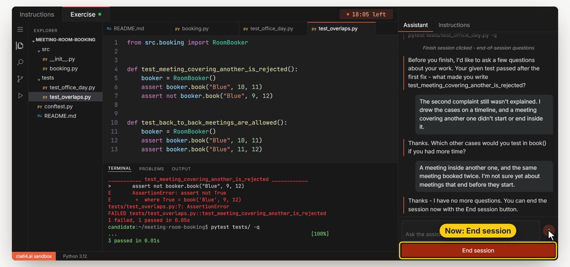The height and width of the screenshot is (267, 570).
Task: Focus the Ask the assistant input field
Action: click(471, 231)
